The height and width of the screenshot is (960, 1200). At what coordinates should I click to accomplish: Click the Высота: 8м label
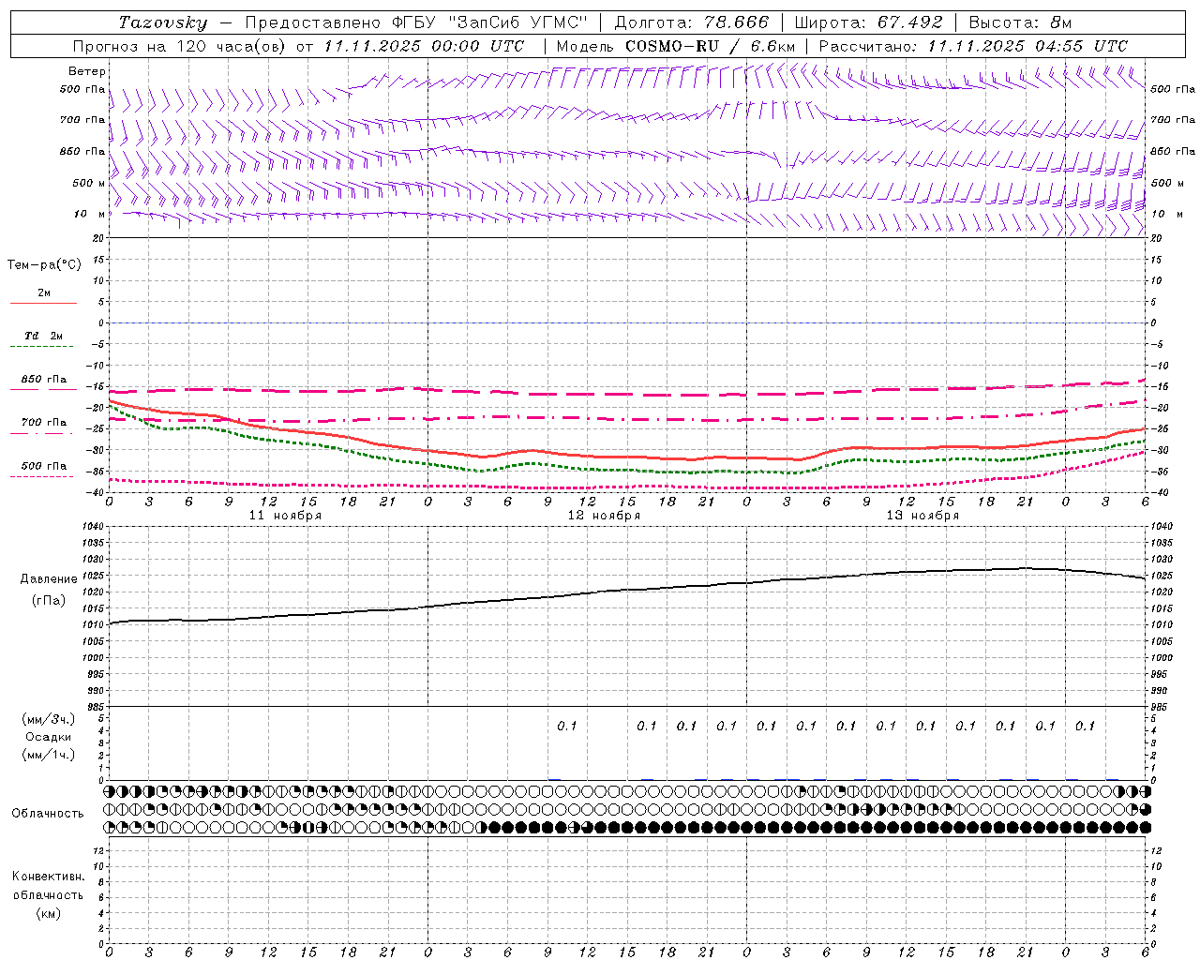pos(1020,22)
